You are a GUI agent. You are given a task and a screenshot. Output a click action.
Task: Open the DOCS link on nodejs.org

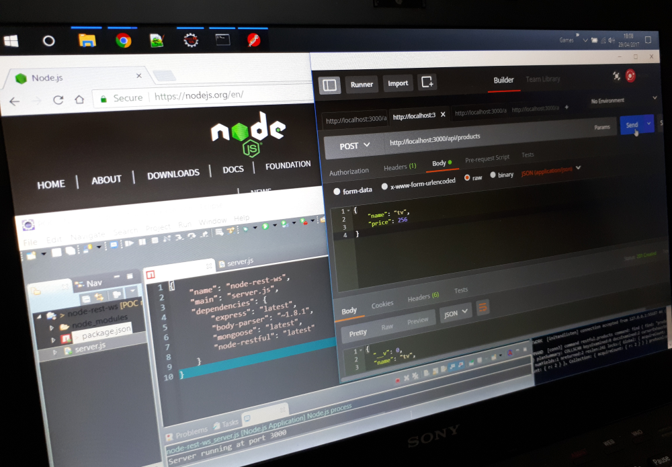click(233, 169)
